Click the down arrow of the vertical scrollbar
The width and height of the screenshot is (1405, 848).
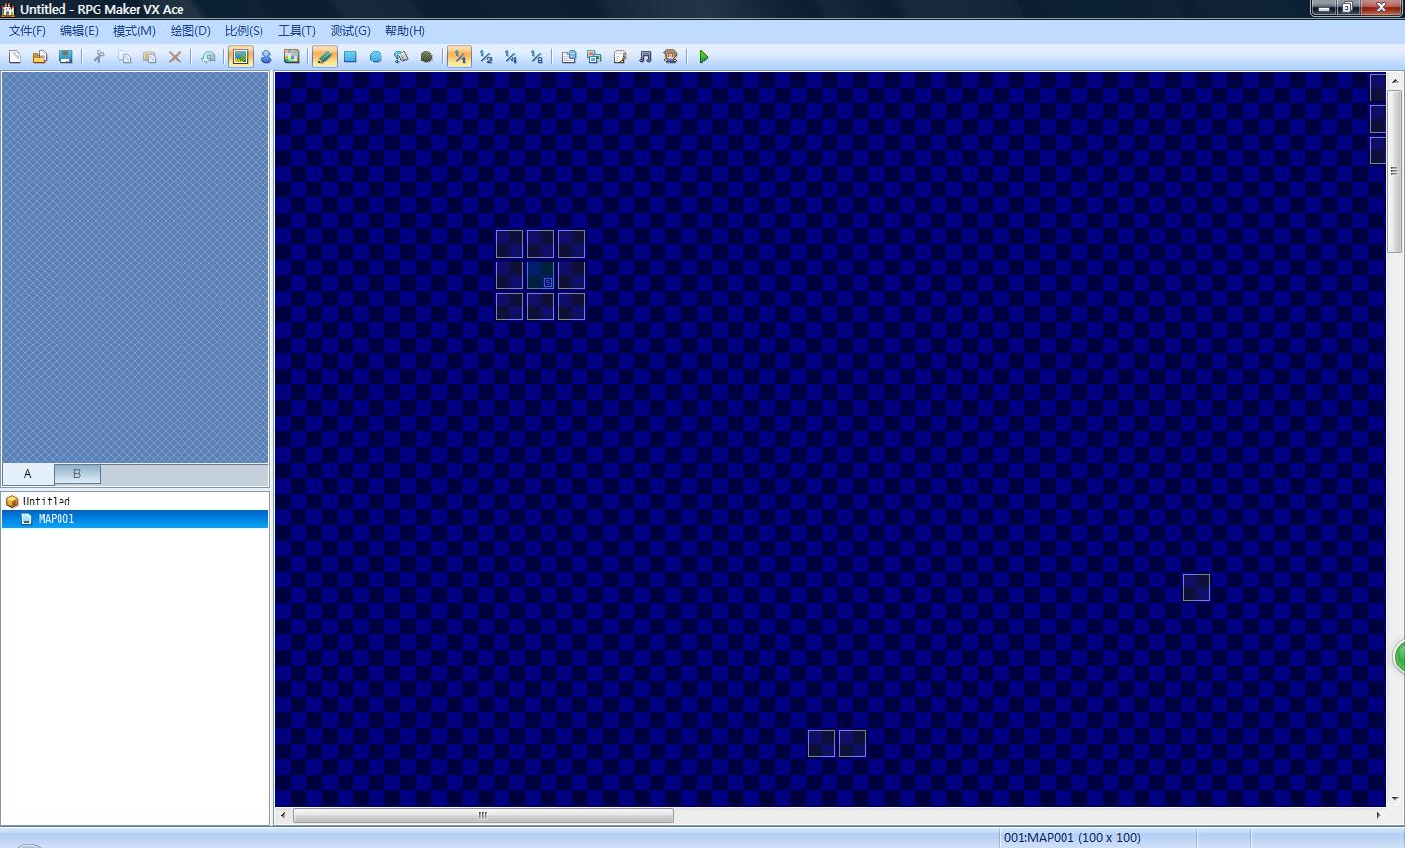click(1395, 799)
